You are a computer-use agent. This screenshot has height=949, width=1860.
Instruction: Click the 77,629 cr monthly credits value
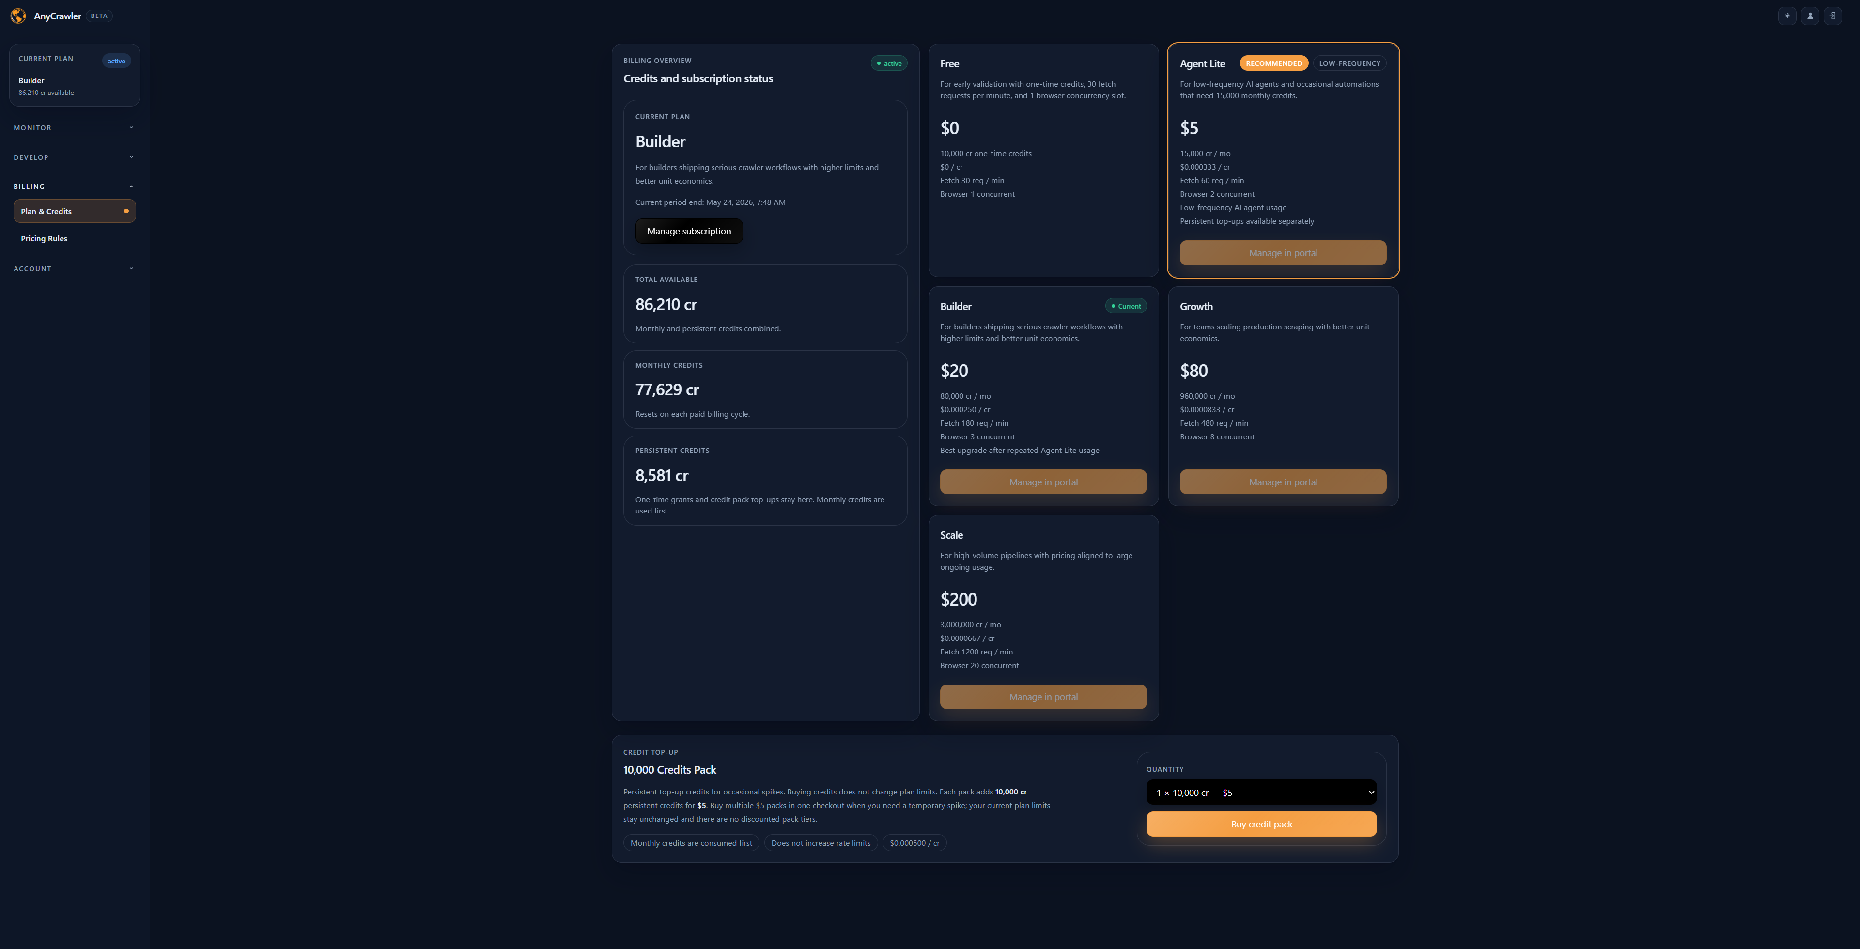667,390
